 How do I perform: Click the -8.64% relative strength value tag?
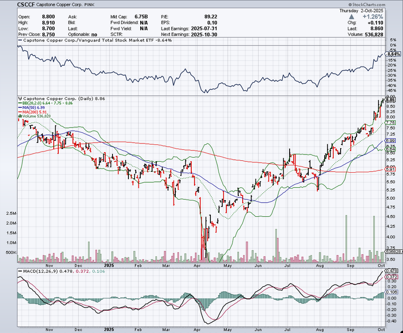(x=393, y=54)
